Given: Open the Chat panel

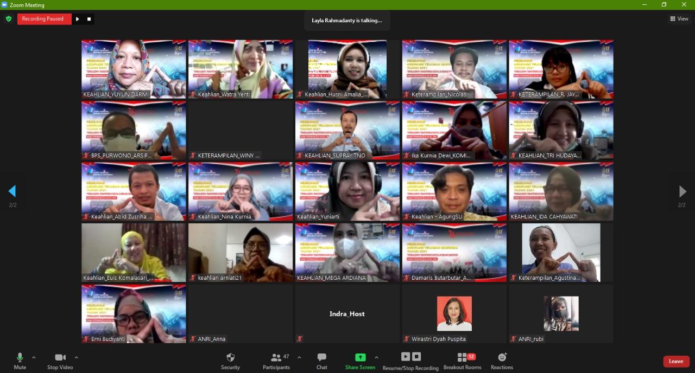Looking at the screenshot, I should click(322, 361).
